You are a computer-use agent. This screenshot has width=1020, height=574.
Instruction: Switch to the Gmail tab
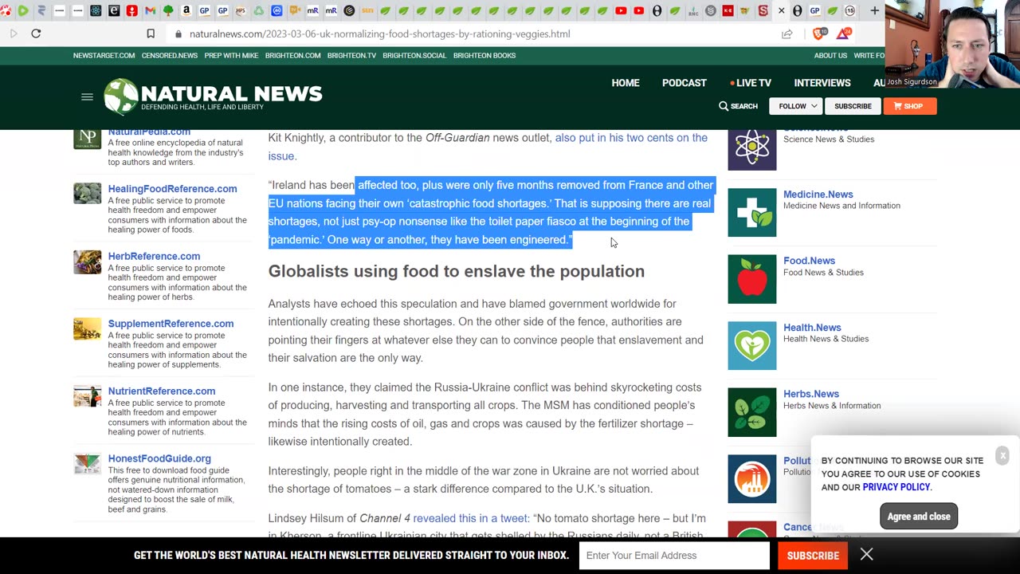coord(150,10)
